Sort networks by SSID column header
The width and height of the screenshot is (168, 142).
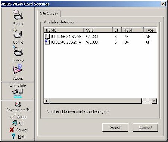[x=98, y=30]
